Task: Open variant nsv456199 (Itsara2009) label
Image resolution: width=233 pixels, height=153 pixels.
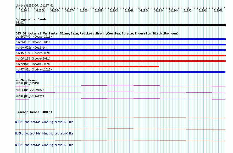Action: point(33,53)
